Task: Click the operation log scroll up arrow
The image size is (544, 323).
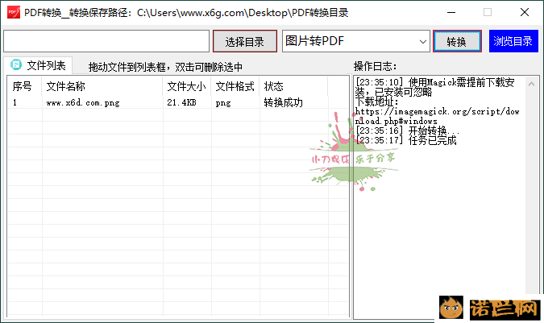Action: coord(531,84)
